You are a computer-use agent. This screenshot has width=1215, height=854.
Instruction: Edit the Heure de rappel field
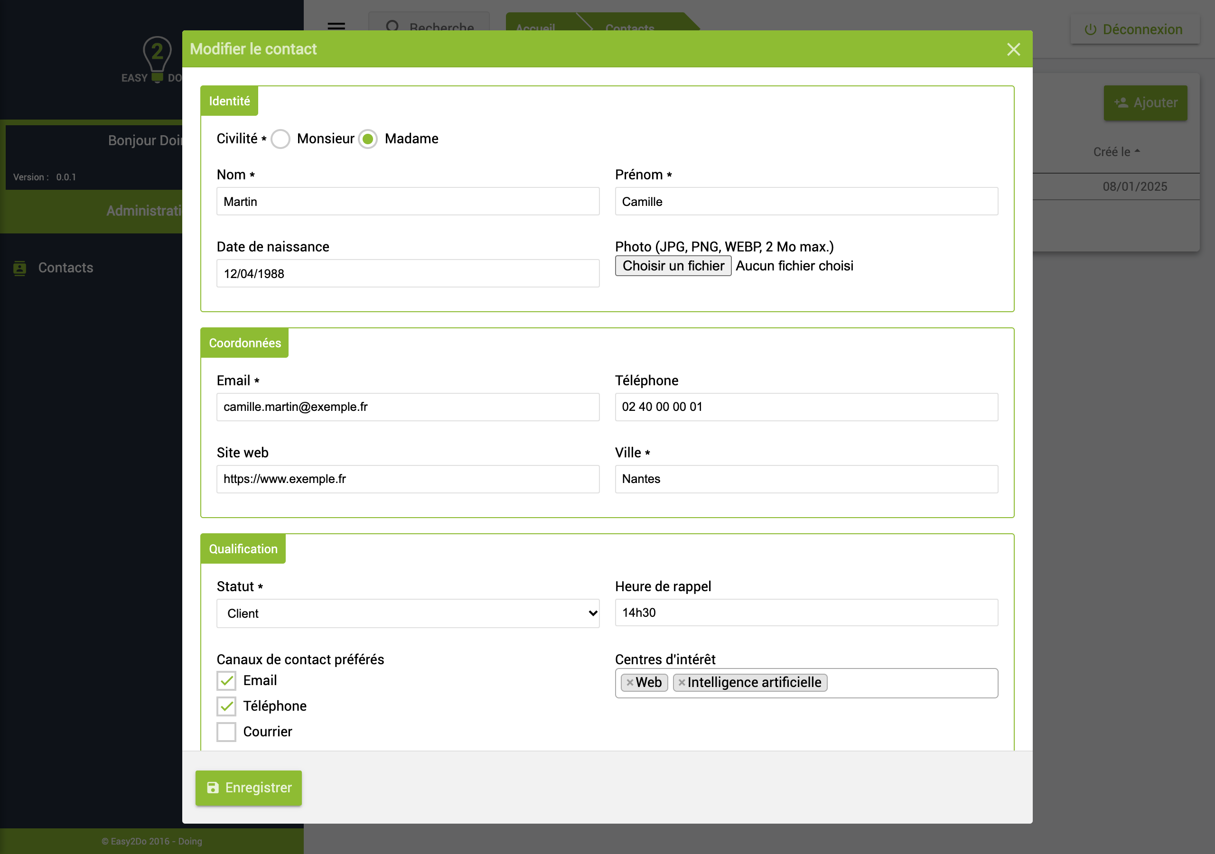pyautogui.click(x=806, y=613)
